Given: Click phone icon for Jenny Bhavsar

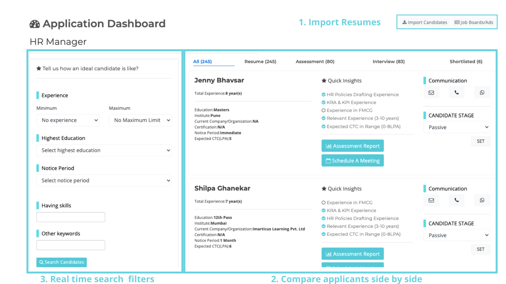Looking at the screenshot, I should point(456,93).
